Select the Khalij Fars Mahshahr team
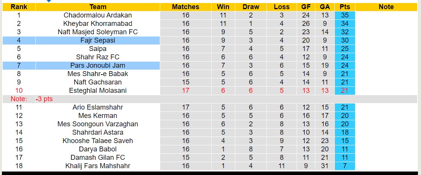 98,166
